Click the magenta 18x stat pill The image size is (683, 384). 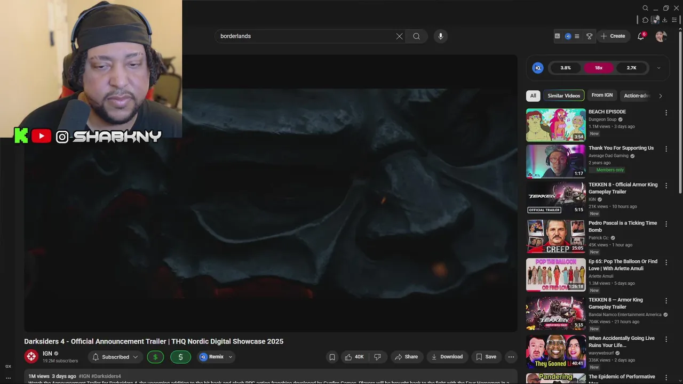(x=599, y=68)
